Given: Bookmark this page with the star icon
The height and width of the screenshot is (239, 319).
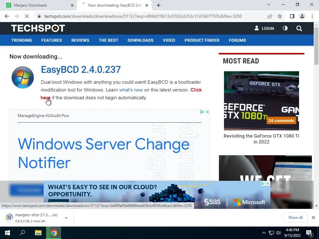Looking at the screenshot, I should pyautogui.click(x=280, y=16).
